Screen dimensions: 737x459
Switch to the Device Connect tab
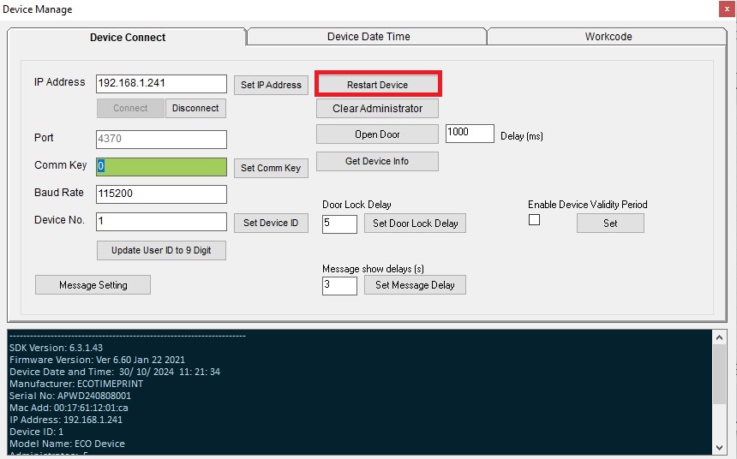tap(128, 37)
